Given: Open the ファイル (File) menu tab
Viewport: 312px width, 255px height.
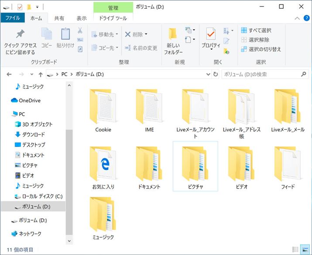Looking at the screenshot, I should point(13,18).
